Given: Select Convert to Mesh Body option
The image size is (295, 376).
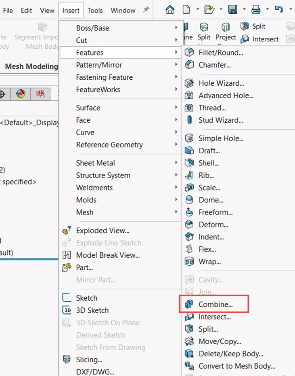Looking at the screenshot, I should (236, 366).
